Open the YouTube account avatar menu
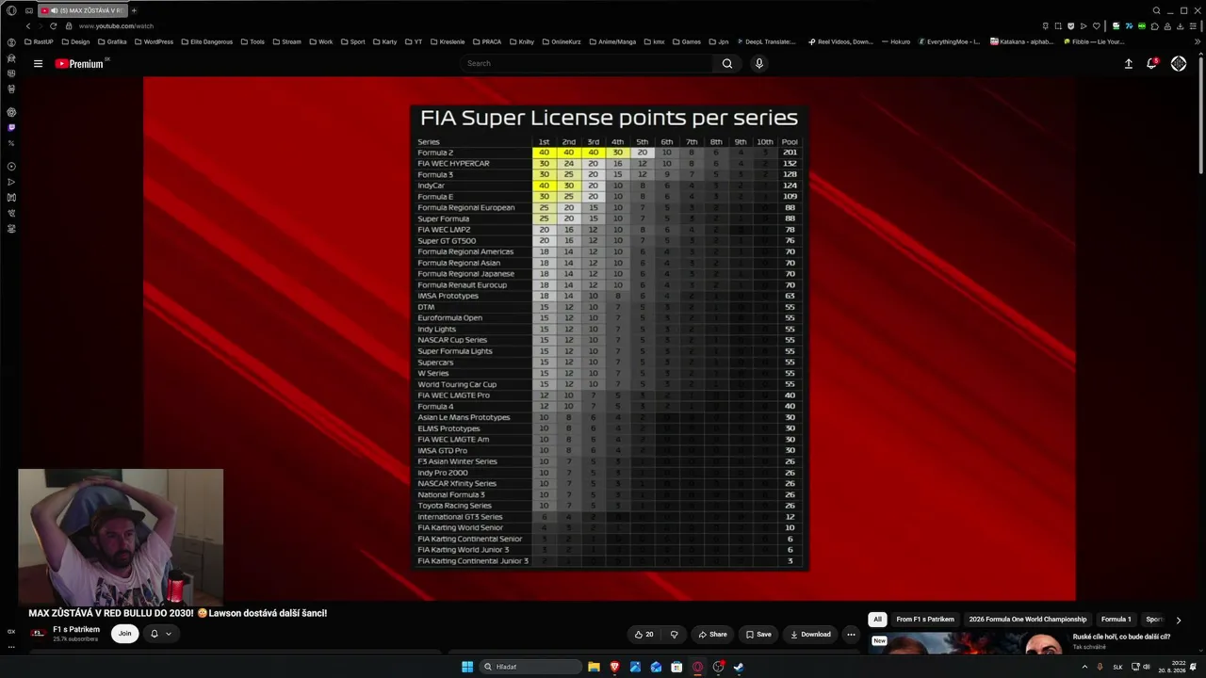Image resolution: width=1206 pixels, height=678 pixels. pyautogui.click(x=1178, y=64)
